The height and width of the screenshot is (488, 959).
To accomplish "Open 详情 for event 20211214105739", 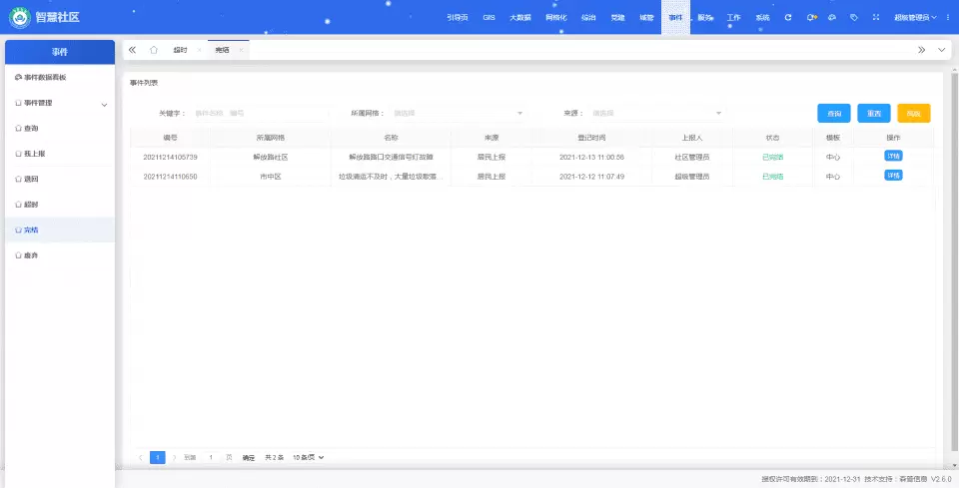I will (x=893, y=157).
